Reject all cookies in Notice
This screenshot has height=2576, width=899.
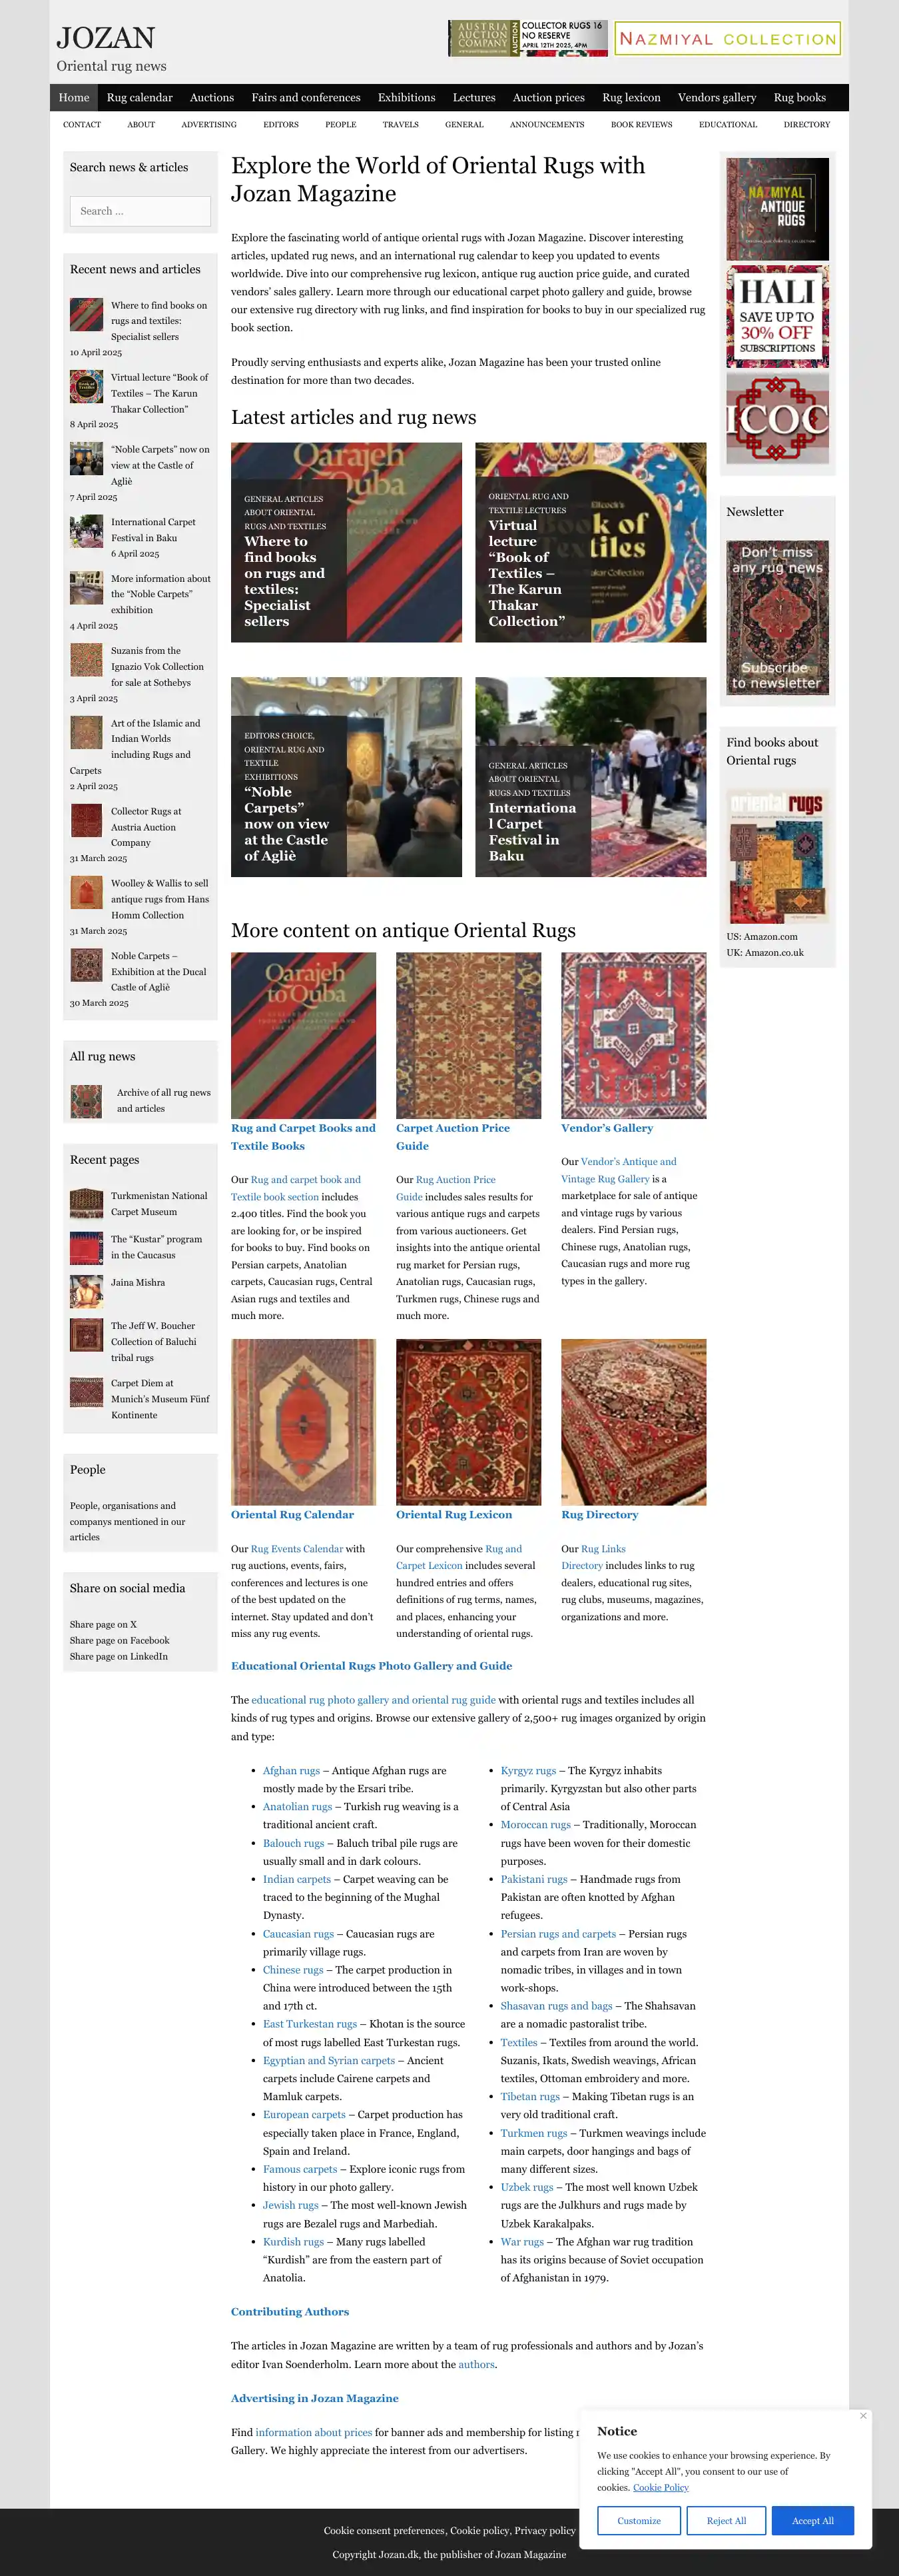[726, 2520]
